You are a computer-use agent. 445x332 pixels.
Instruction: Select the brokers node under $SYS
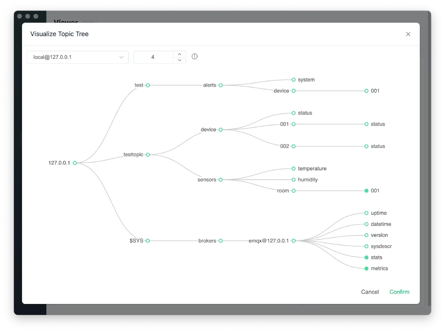click(x=220, y=241)
